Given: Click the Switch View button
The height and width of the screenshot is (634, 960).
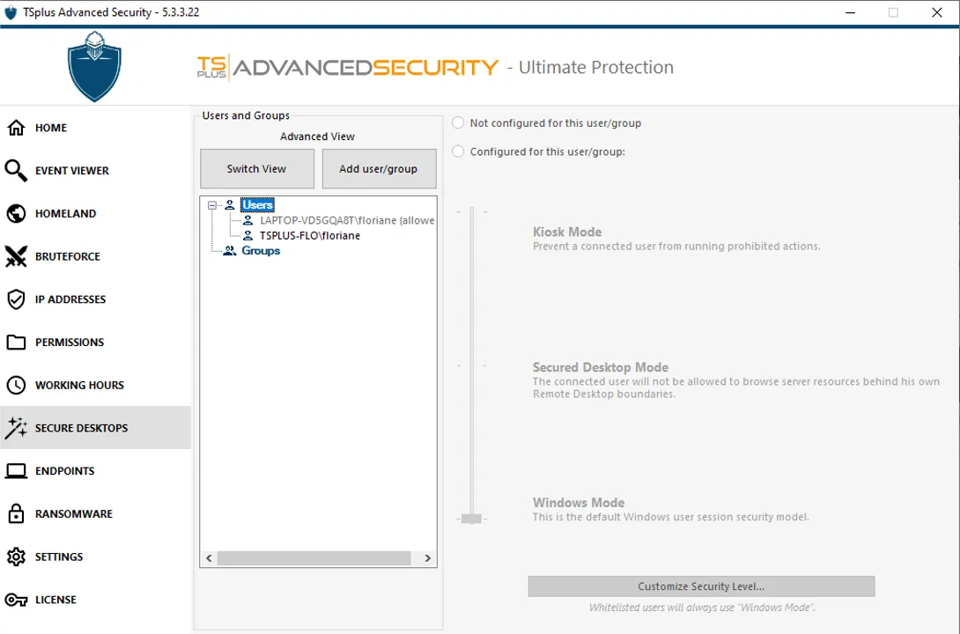Looking at the screenshot, I should pyautogui.click(x=256, y=169).
